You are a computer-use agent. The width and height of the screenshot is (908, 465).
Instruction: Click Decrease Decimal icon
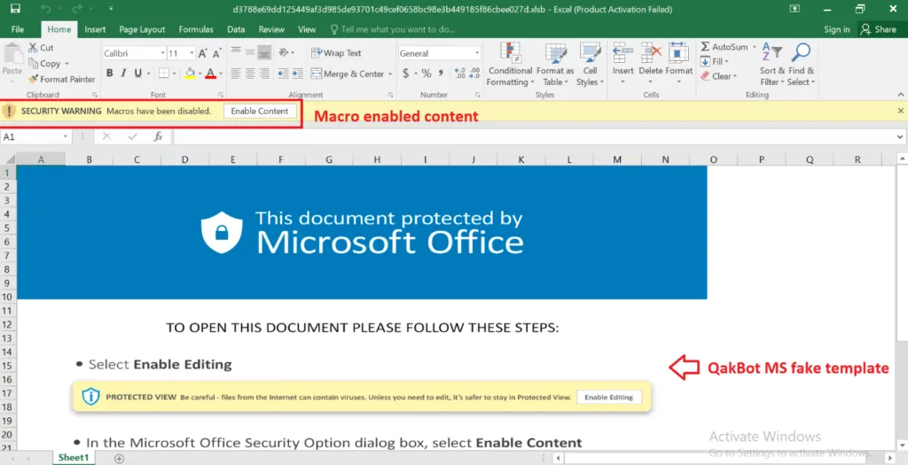tap(474, 74)
